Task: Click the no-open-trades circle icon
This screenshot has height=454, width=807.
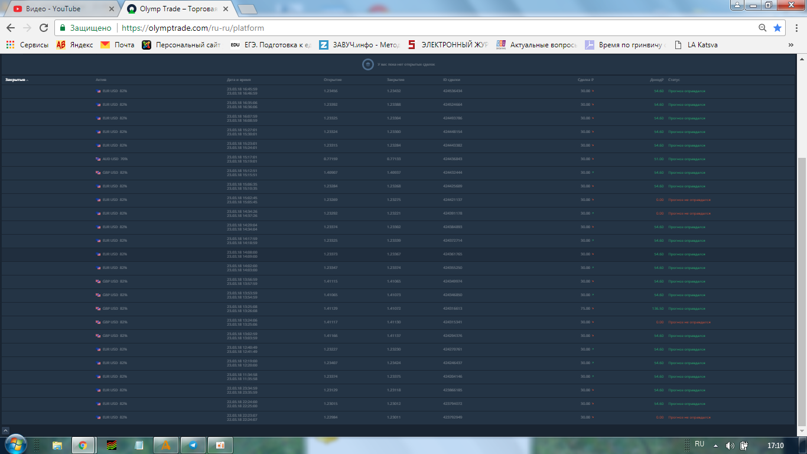Action: [x=367, y=64]
